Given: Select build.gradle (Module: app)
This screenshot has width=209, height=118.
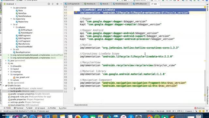Looking at the screenshot, I should (23, 91).
